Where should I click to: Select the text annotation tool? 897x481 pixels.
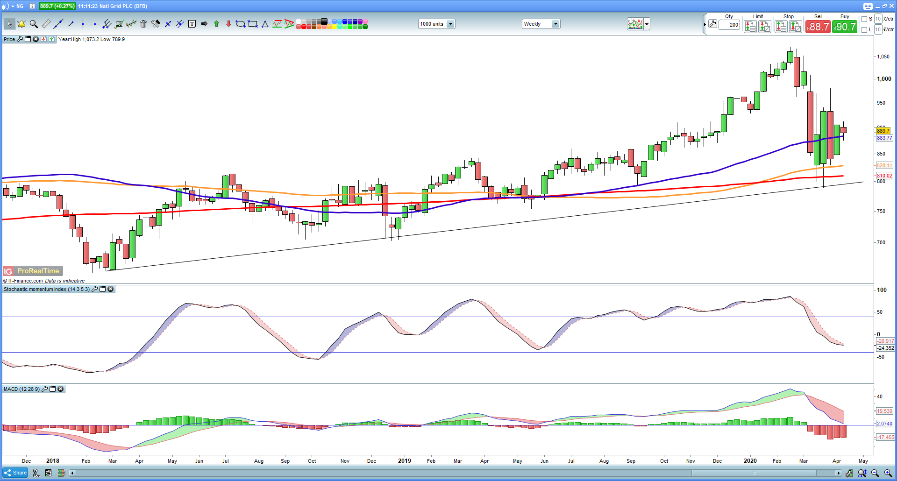[x=192, y=24]
